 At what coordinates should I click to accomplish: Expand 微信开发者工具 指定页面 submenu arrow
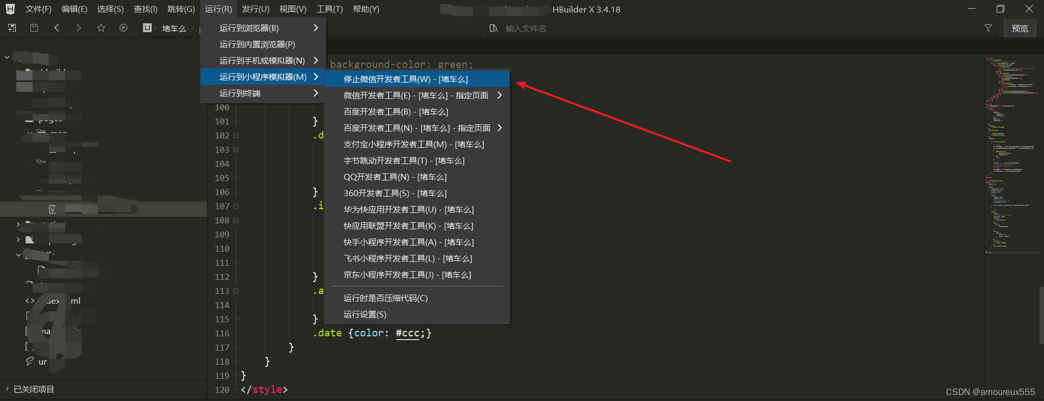tap(499, 95)
